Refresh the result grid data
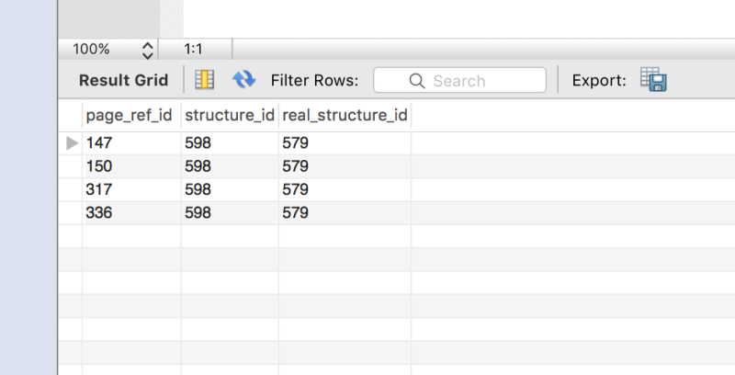 tap(243, 80)
